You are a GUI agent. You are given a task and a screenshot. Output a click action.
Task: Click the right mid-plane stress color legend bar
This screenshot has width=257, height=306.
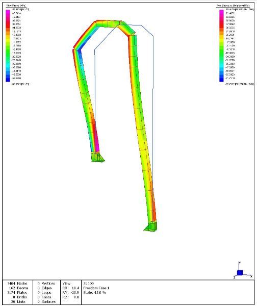tap(221, 45)
